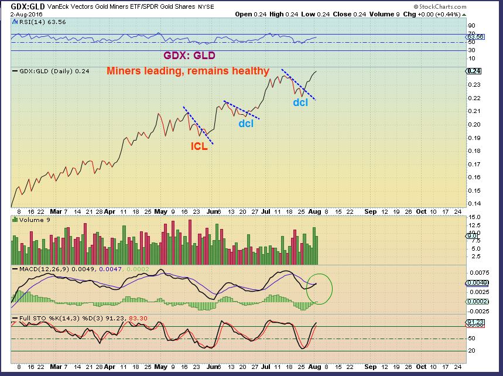This screenshot has width=503, height=376.
Task: Click the 2-Aug-2016 date stamp
Action: point(26,15)
